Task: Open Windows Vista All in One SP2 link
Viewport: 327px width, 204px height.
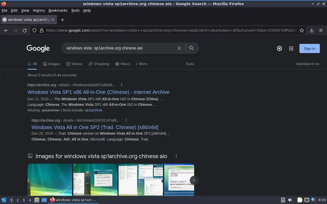Action: 95,127
